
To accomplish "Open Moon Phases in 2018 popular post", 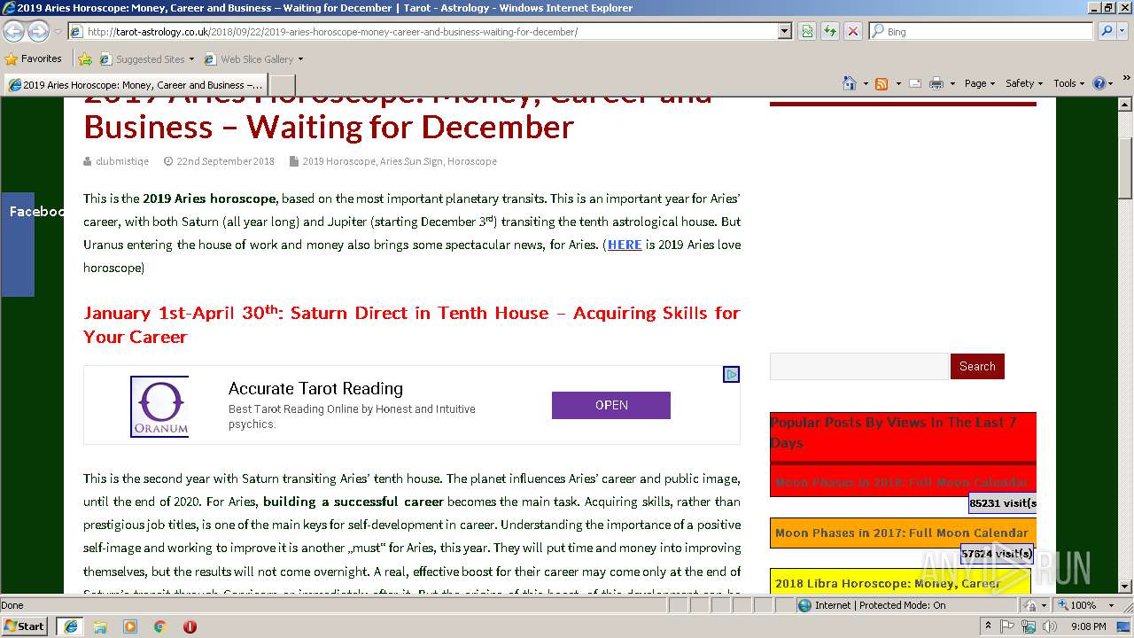I will click(901, 482).
